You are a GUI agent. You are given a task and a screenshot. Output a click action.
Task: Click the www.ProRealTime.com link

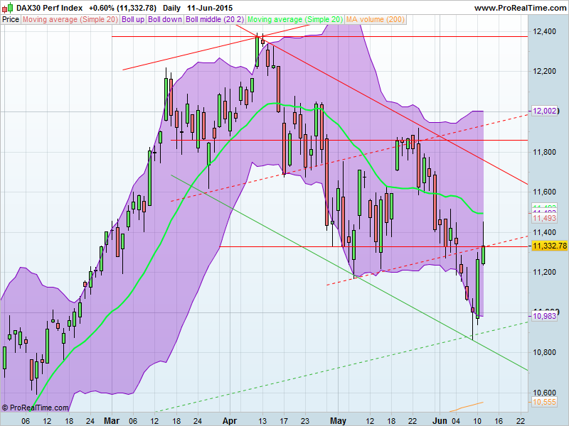pyautogui.click(x=520, y=8)
